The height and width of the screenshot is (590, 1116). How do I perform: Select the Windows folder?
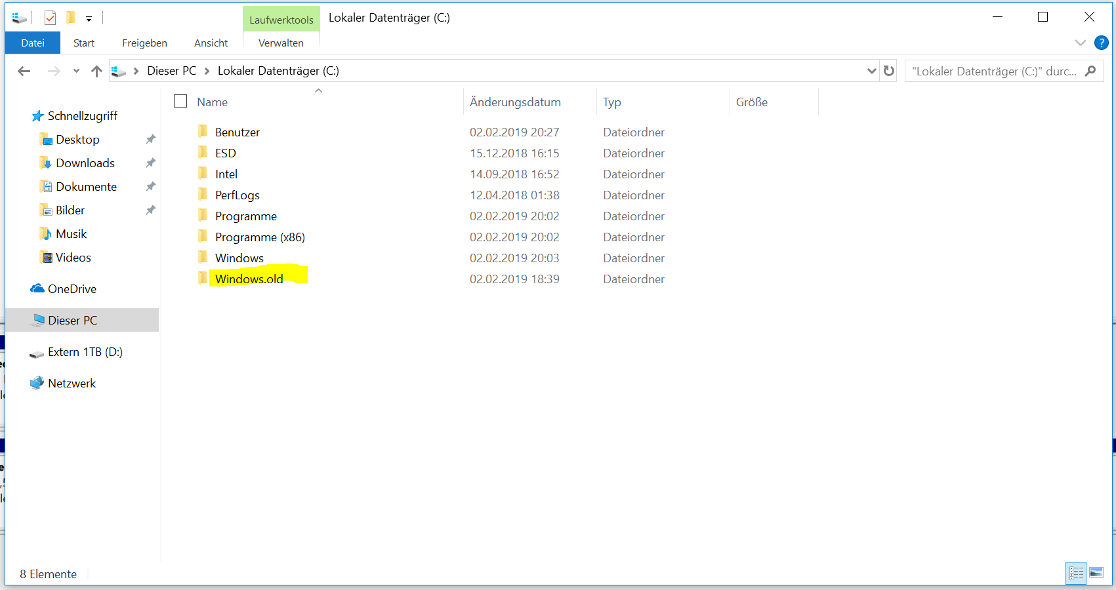tap(239, 258)
